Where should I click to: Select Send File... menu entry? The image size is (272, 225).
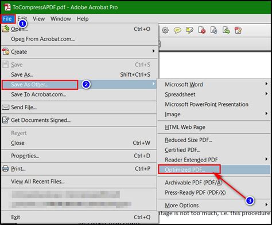pyautogui.click(x=80, y=108)
